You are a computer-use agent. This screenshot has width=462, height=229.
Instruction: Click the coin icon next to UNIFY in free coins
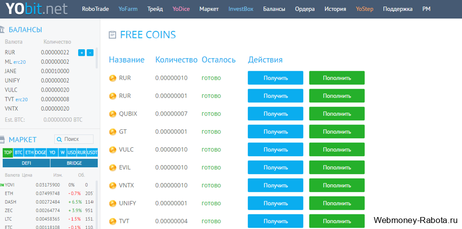(113, 204)
